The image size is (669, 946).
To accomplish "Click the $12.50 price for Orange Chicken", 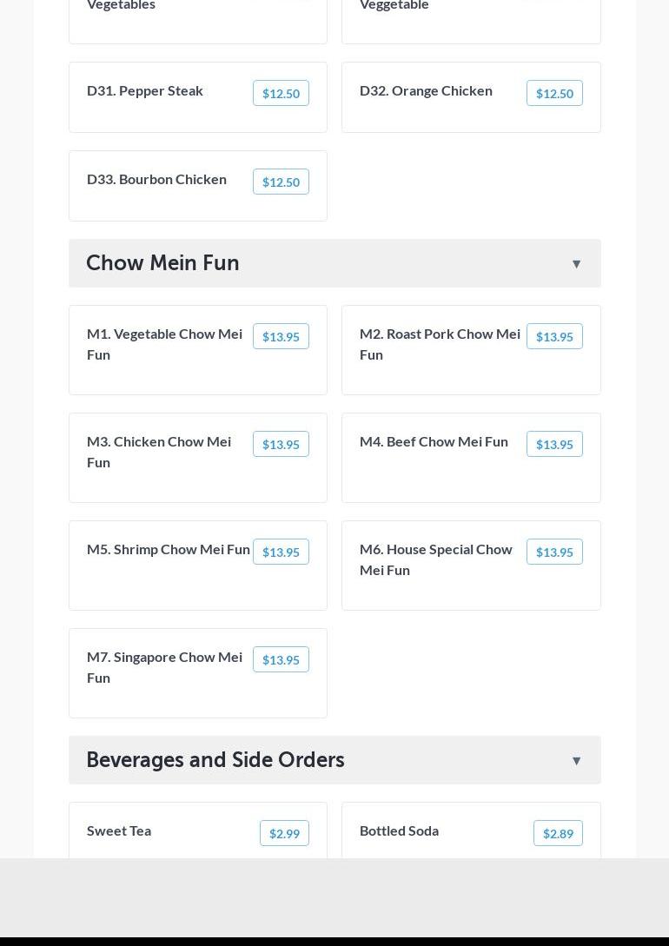I will tap(554, 94).
